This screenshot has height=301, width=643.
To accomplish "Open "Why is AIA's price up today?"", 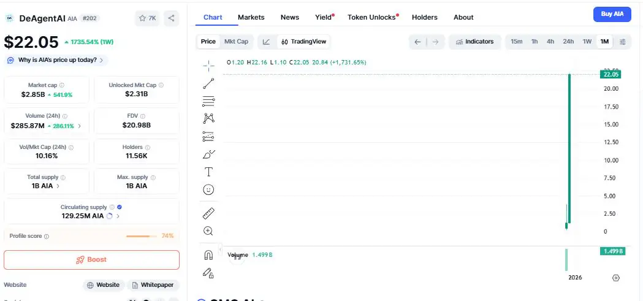I will point(56,60).
